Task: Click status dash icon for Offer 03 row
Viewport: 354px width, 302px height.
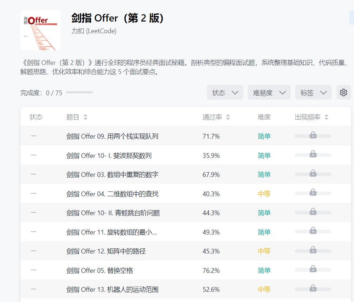Action: pyautogui.click(x=34, y=174)
